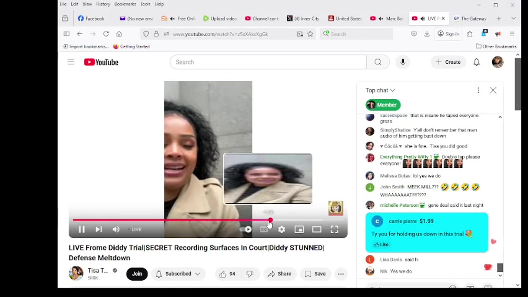Unmute the Marc Bol tab

[x=380, y=19]
